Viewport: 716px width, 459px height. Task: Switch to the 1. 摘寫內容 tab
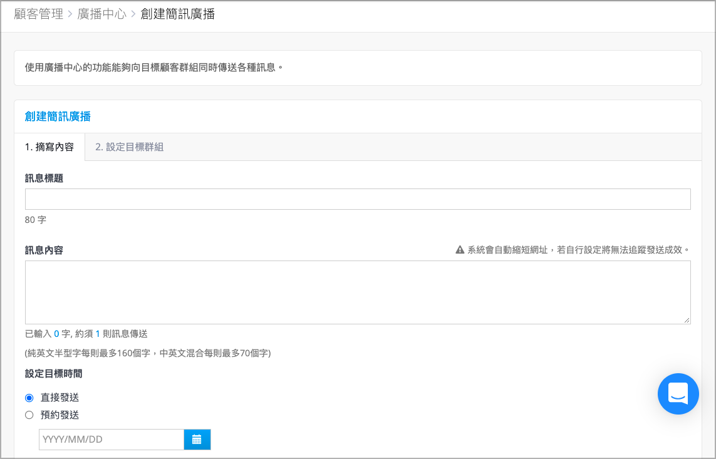(x=49, y=147)
